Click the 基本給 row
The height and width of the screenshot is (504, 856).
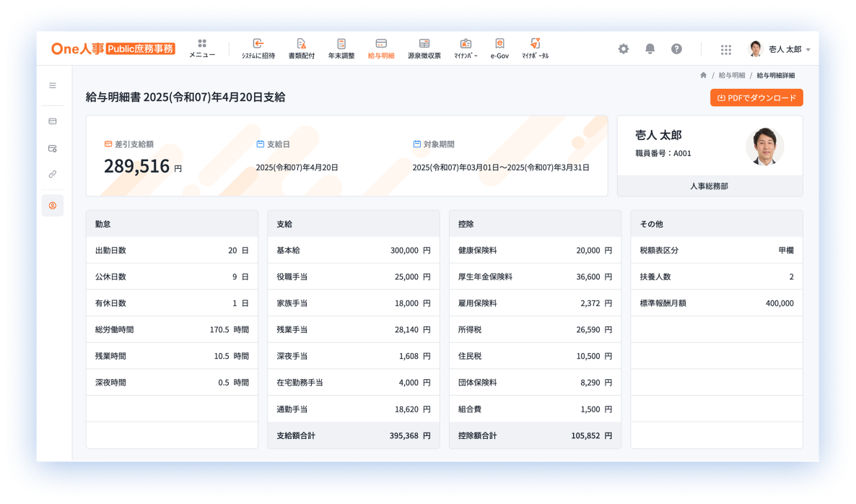(354, 250)
